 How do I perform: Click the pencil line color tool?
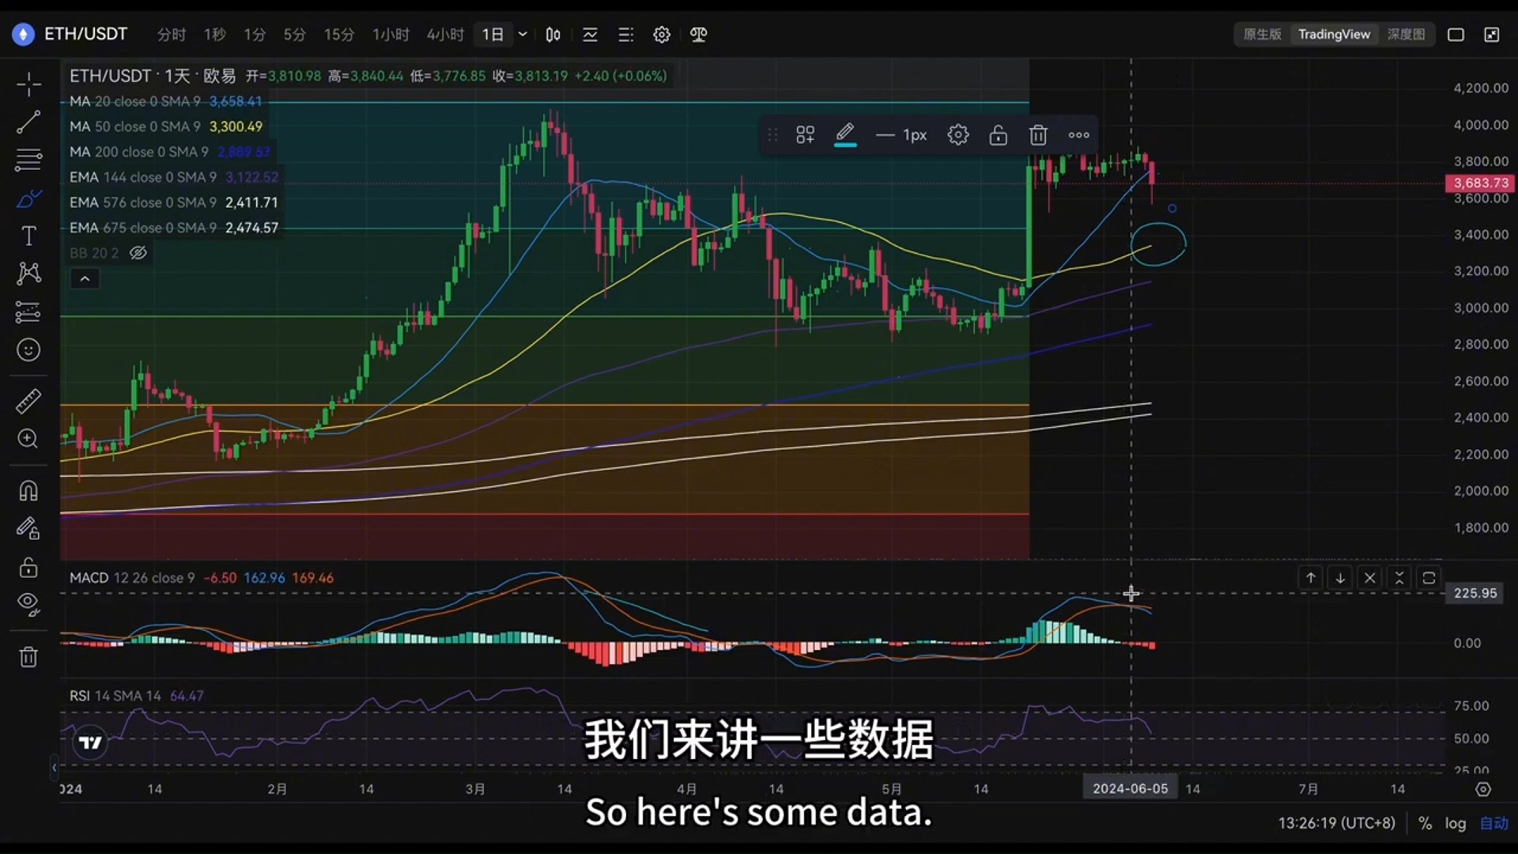click(x=845, y=135)
